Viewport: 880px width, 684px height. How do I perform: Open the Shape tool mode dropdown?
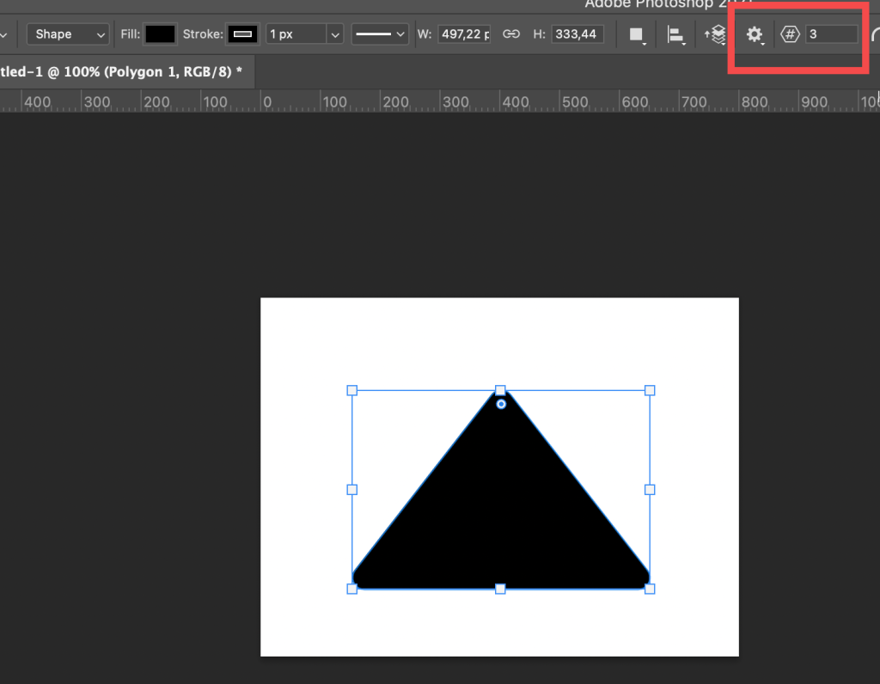tap(67, 34)
